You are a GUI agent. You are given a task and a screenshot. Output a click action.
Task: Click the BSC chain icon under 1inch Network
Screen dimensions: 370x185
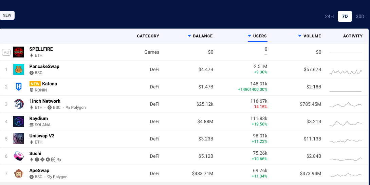point(50,107)
